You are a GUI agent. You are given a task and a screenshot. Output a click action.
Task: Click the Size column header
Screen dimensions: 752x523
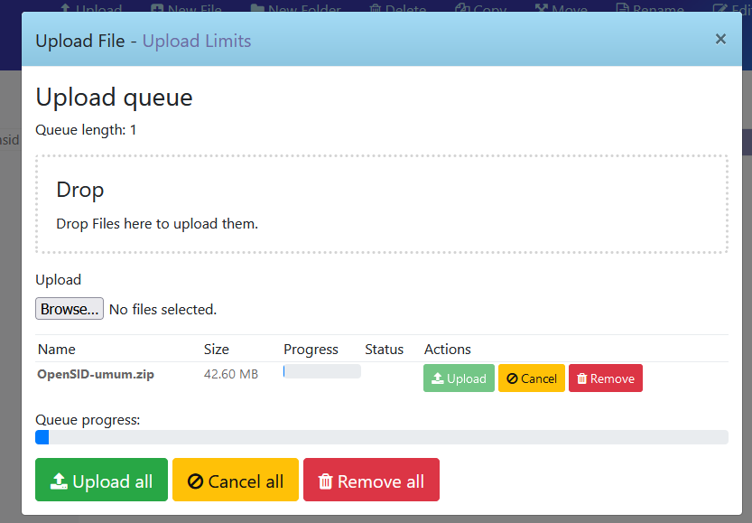tap(217, 350)
